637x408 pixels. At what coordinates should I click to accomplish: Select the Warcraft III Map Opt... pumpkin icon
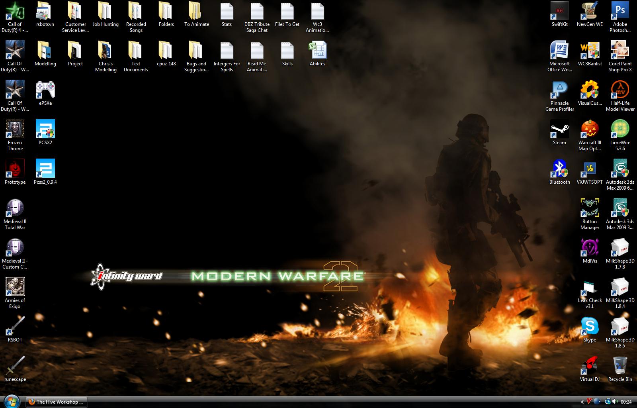click(590, 135)
